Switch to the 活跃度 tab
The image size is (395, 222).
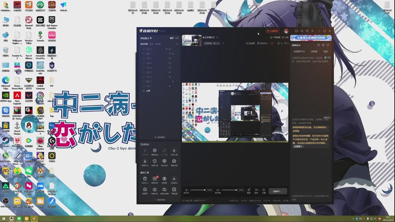(314, 51)
